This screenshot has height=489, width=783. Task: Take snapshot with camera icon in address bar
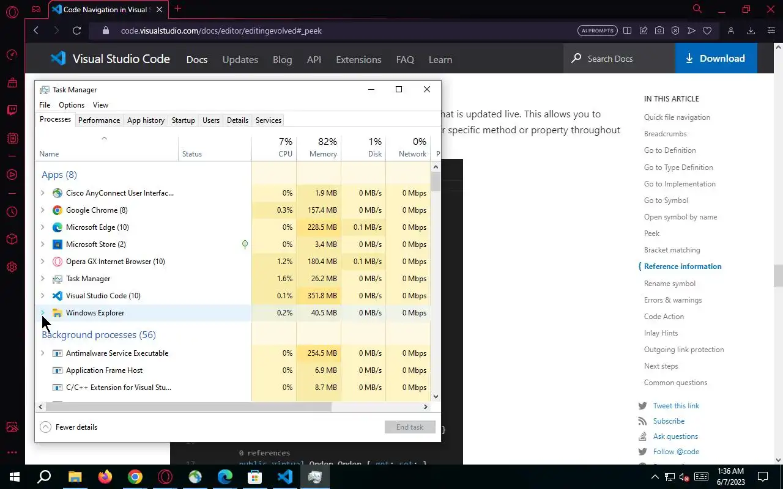pos(659,31)
